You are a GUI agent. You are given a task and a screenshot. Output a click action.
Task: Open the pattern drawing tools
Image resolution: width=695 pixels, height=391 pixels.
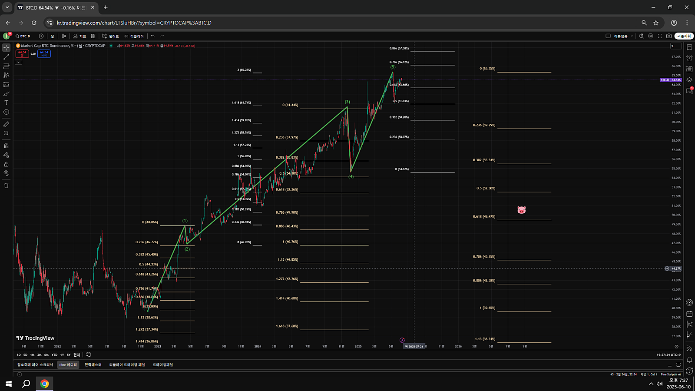[6, 75]
